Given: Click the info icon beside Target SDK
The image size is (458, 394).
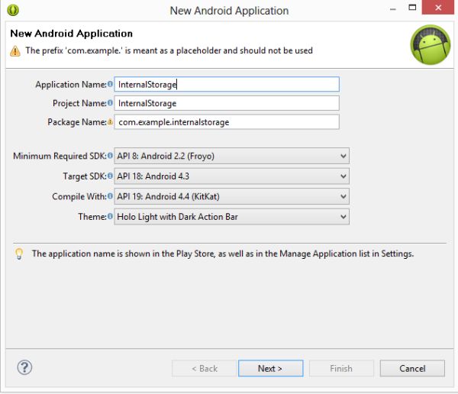Looking at the screenshot, I should pyautogui.click(x=111, y=176).
